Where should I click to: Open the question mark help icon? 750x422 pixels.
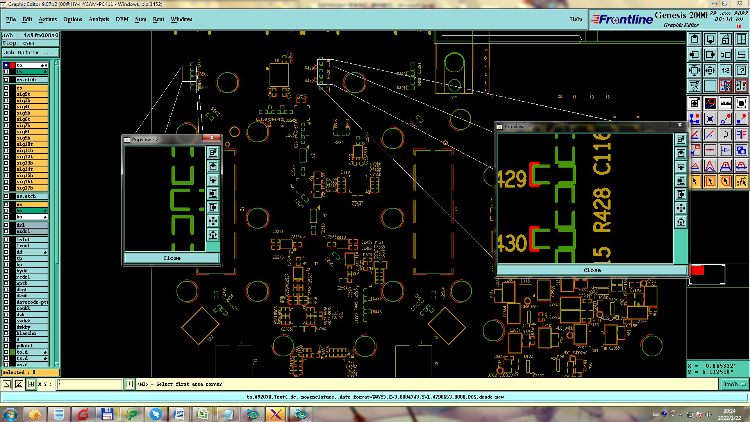click(x=741, y=70)
